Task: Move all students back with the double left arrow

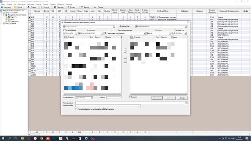Action: point(125,61)
